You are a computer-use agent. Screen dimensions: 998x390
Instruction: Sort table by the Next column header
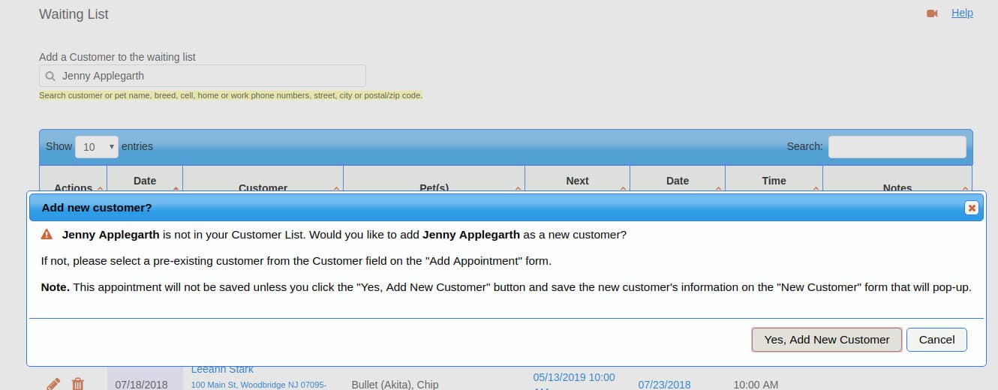[x=577, y=181]
